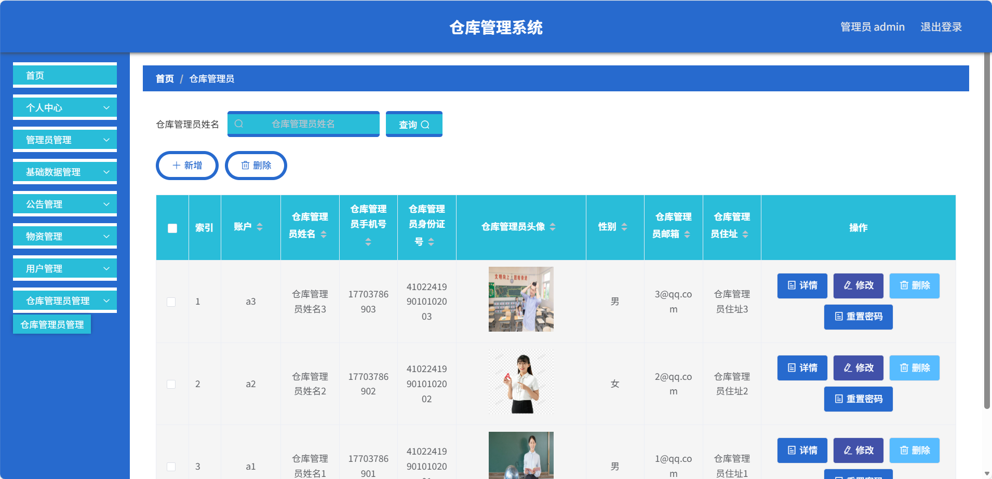Click 重置密码 for account a2
This screenshot has width=992, height=479.
point(859,399)
